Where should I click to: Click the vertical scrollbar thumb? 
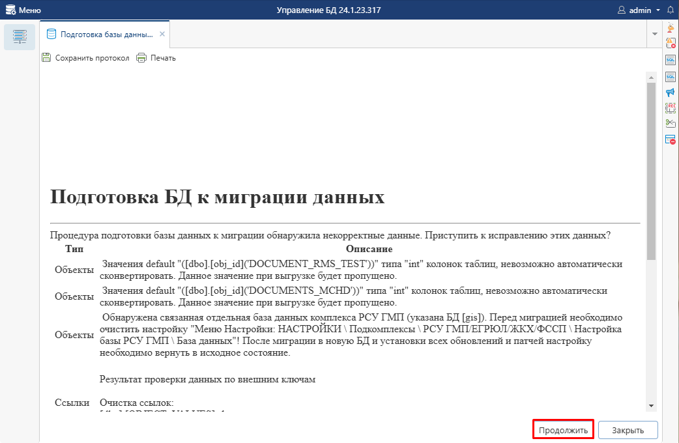coord(651,171)
